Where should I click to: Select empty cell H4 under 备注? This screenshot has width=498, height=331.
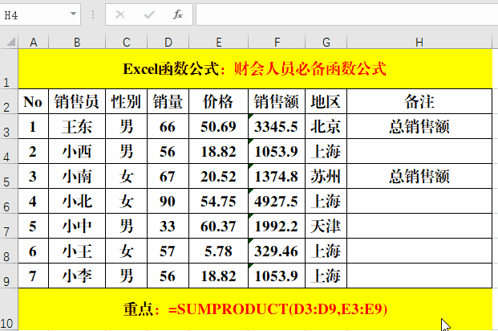click(x=419, y=151)
